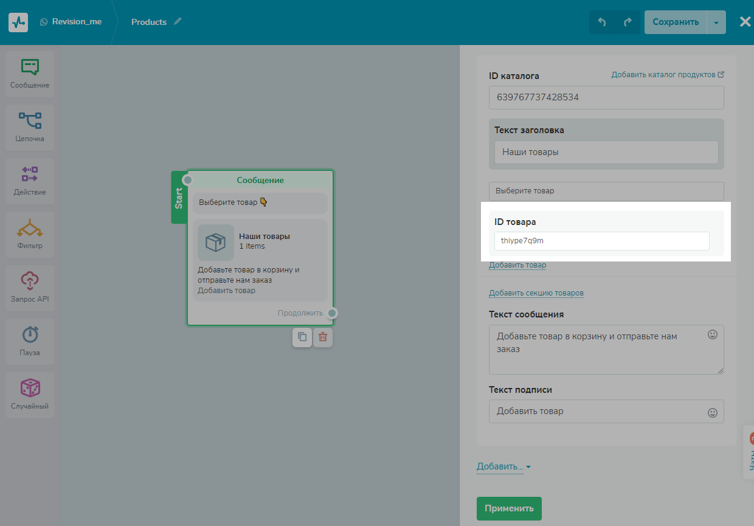This screenshot has height=526, width=754.
Task: Duplicate the message node with copy icon
Action: click(x=302, y=337)
